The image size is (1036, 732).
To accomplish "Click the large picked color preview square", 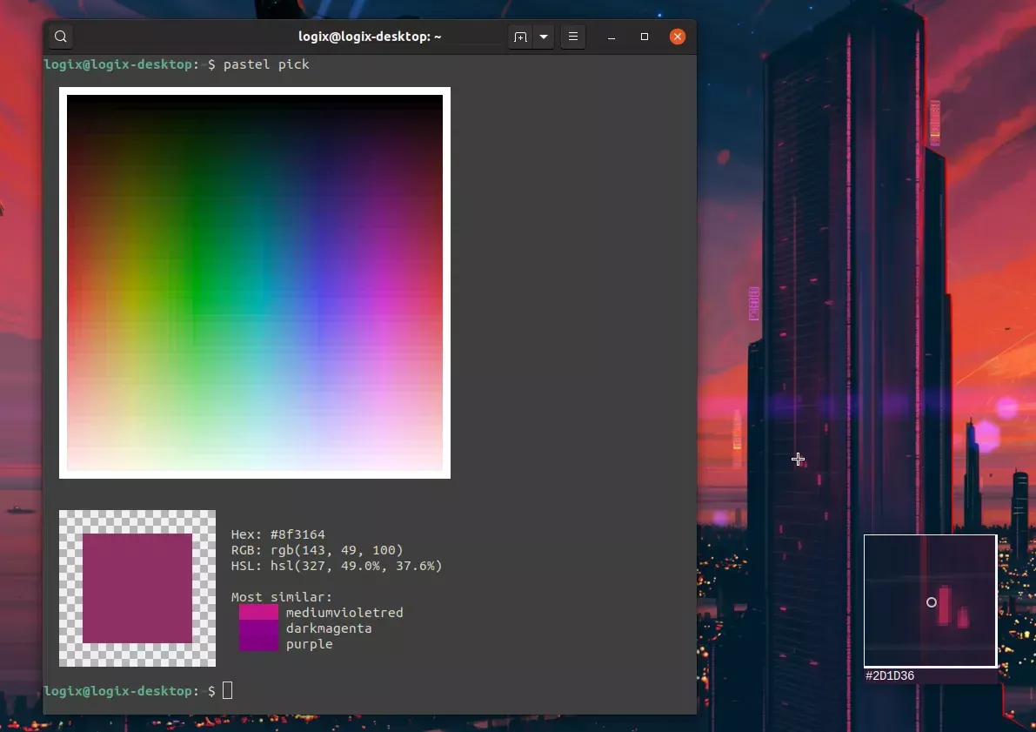I will [137, 588].
